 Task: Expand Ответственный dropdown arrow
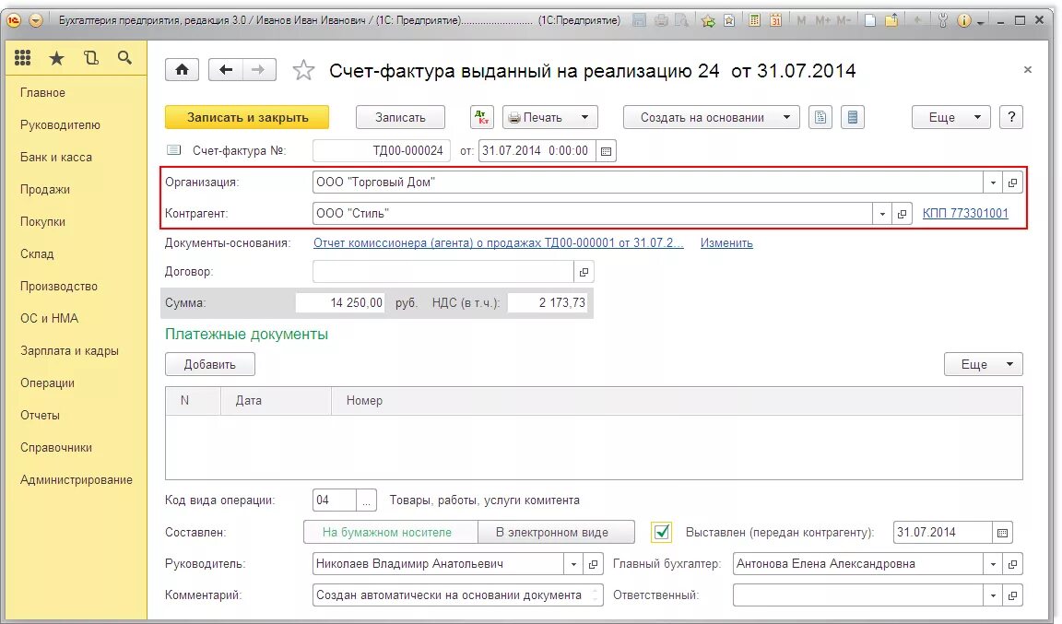pyautogui.click(x=993, y=595)
